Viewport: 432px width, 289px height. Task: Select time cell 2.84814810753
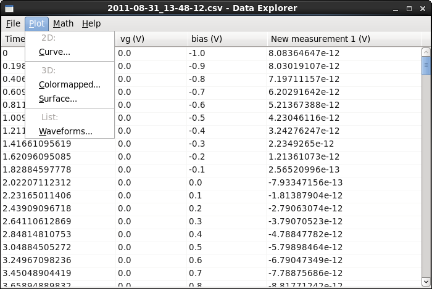59,234
